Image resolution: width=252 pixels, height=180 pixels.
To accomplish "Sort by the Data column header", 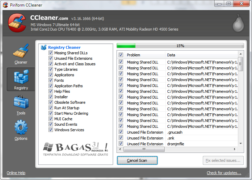I will point(201,55).
